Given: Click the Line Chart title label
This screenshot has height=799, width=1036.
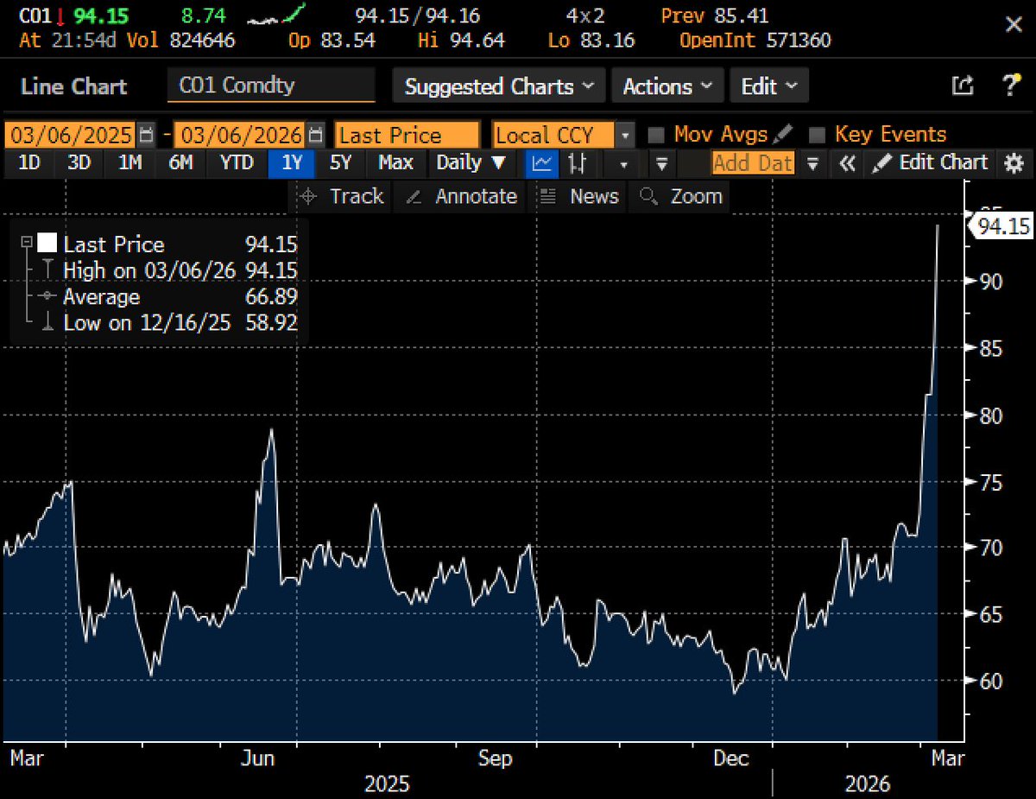Looking at the screenshot, I should tap(73, 86).
